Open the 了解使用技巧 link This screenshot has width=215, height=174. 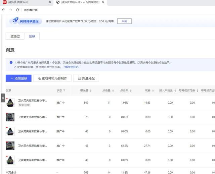(71, 67)
